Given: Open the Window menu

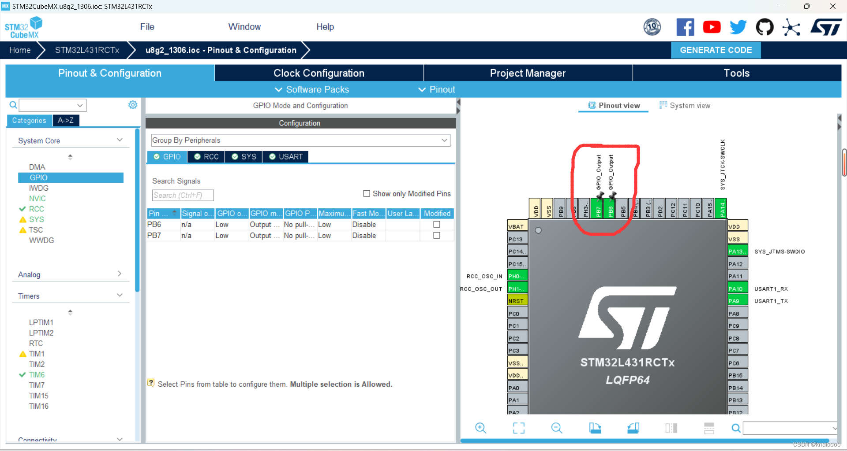Looking at the screenshot, I should 244,26.
